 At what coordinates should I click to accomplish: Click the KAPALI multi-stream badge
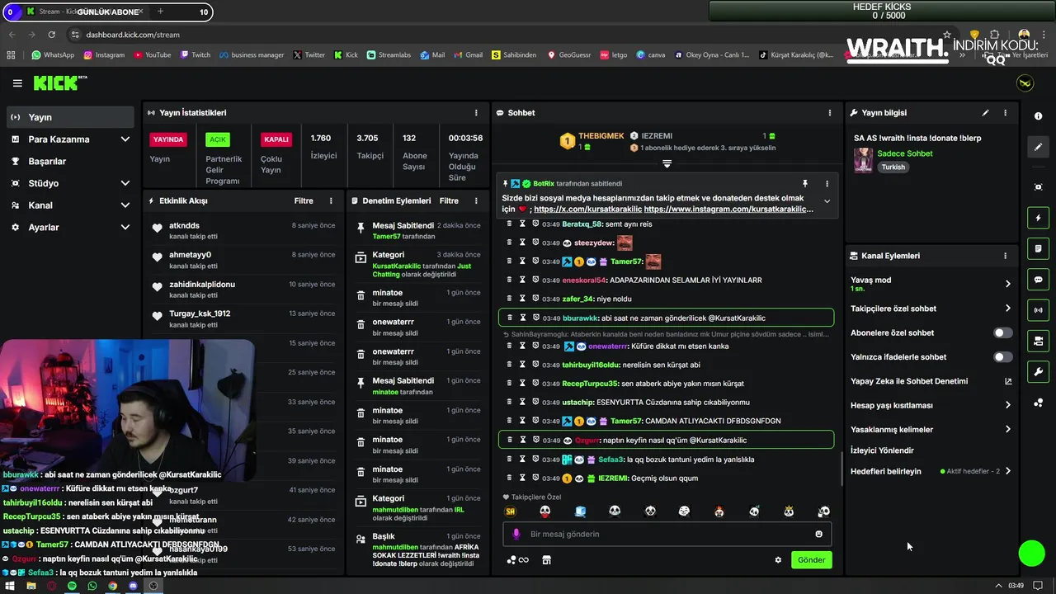click(276, 139)
